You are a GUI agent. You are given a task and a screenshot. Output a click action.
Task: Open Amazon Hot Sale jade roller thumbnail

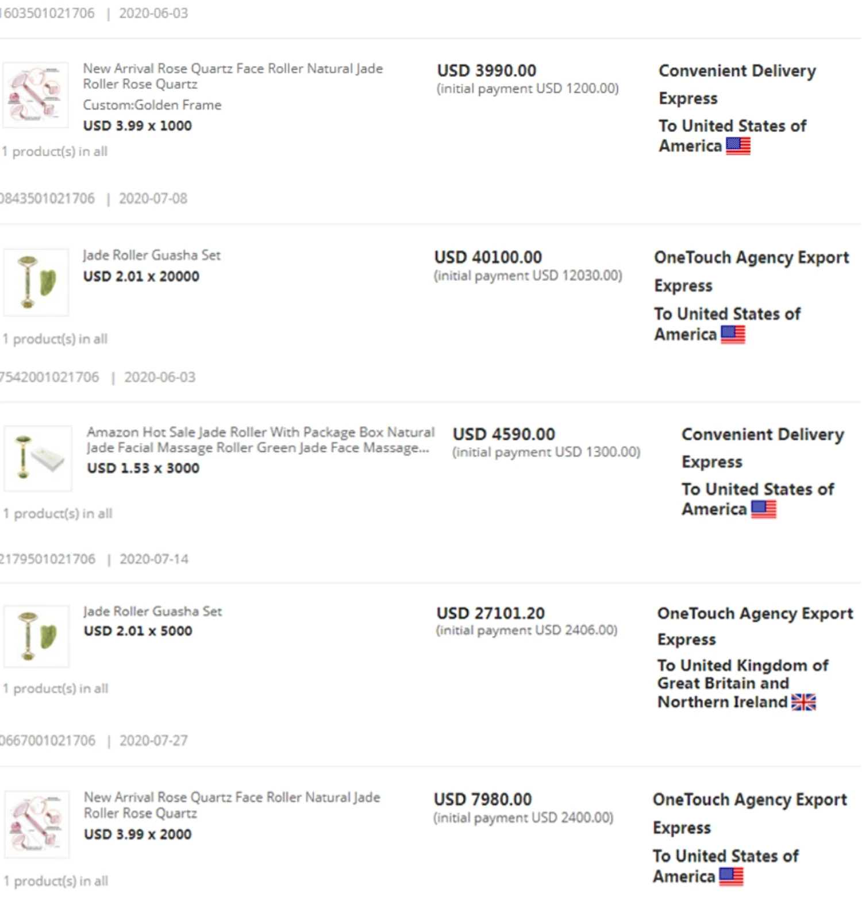[38, 458]
